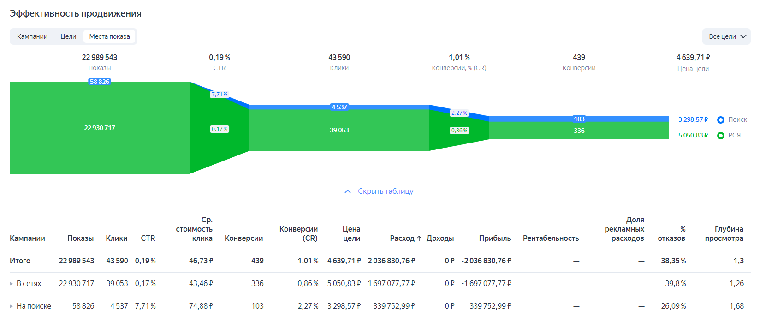
Task: Click the 43,46 ₽ click cost cell
Action: (201, 283)
